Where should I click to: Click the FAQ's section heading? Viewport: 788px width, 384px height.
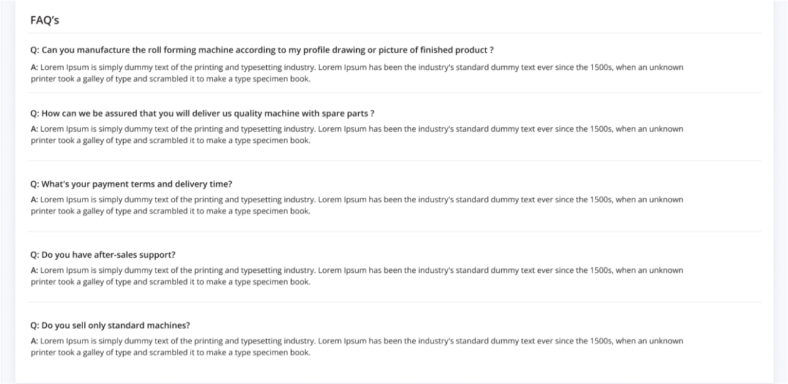[44, 21]
